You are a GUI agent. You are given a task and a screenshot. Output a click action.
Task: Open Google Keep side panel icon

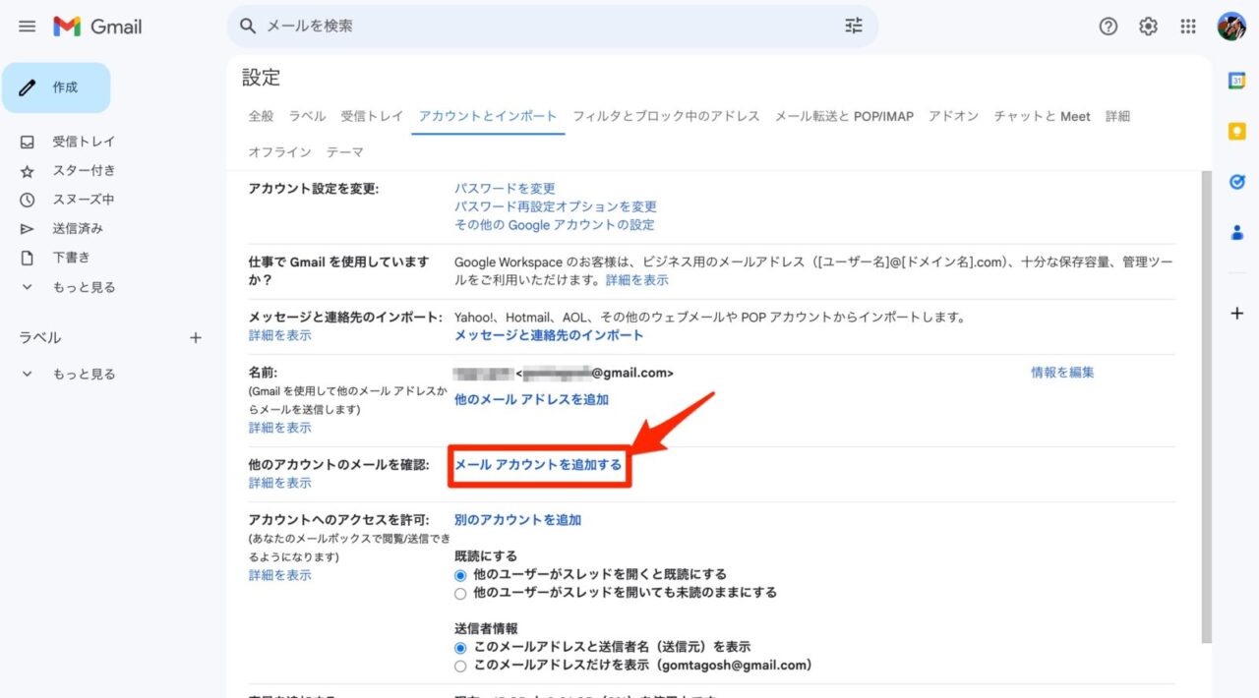tap(1237, 131)
